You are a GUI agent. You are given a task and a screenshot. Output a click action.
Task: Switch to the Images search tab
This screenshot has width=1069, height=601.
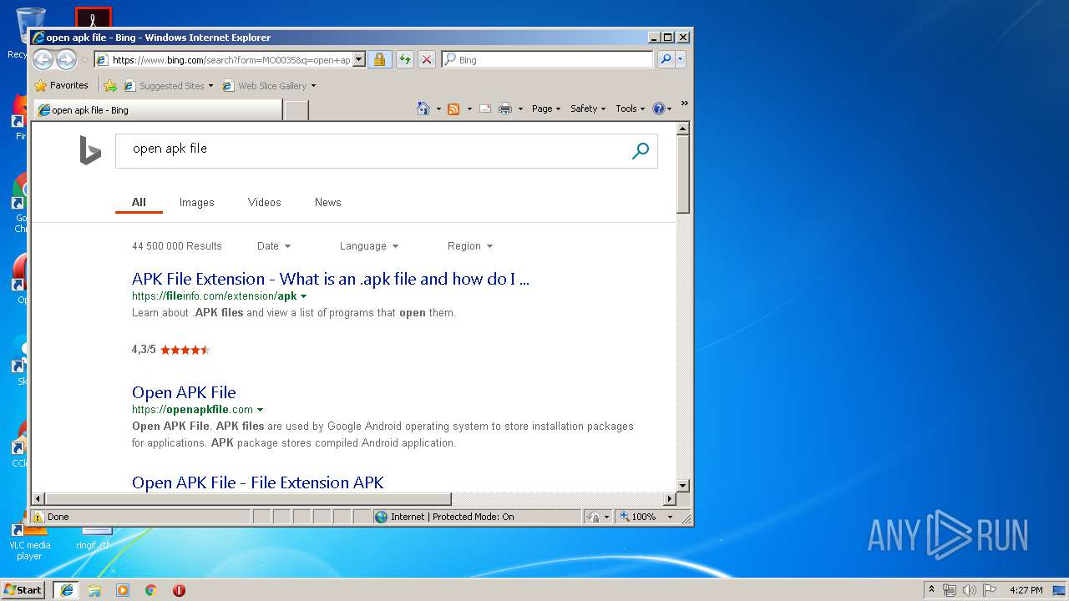pos(197,202)
